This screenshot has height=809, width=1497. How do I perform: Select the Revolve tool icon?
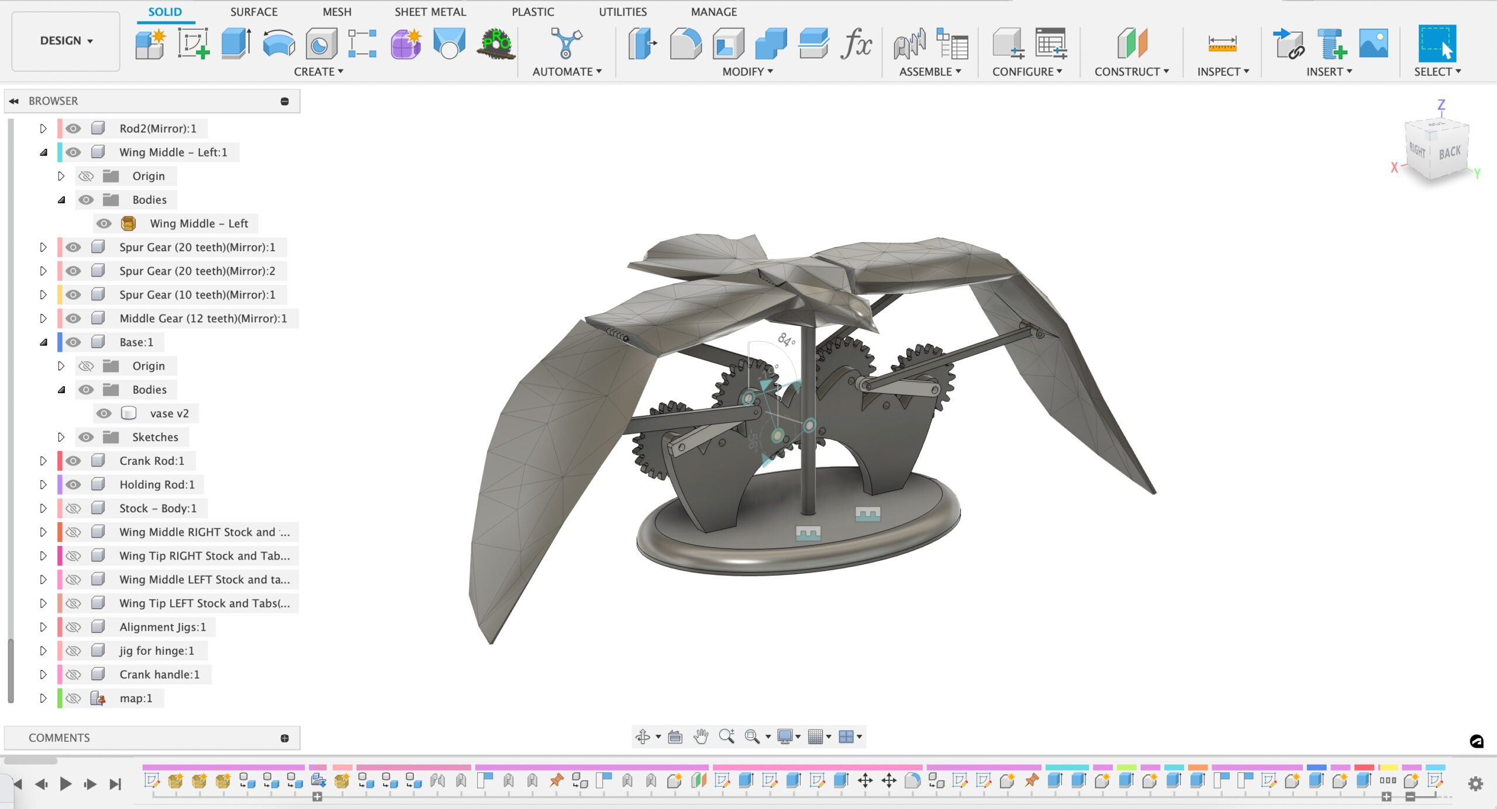279,43
